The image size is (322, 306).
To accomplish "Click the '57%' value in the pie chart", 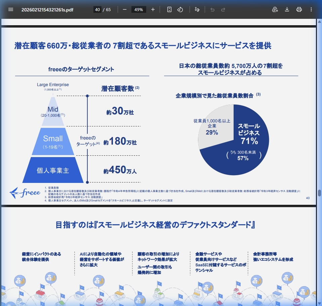I will [243, 158].
